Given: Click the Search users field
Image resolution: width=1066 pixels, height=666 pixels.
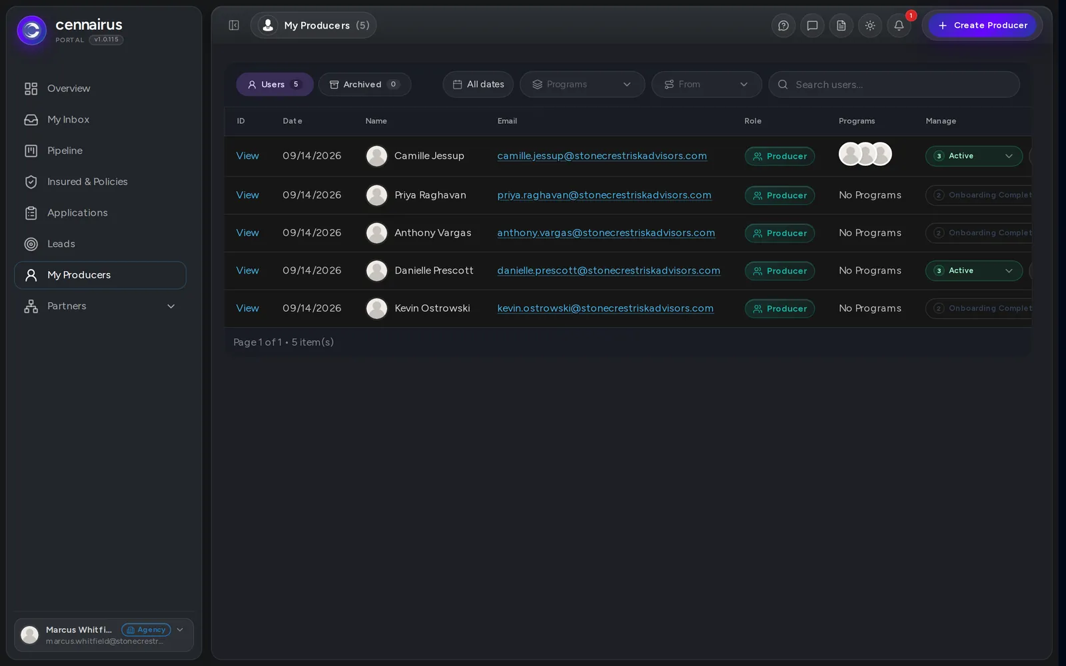Looking at the screenshot, I should pos(894,85).
